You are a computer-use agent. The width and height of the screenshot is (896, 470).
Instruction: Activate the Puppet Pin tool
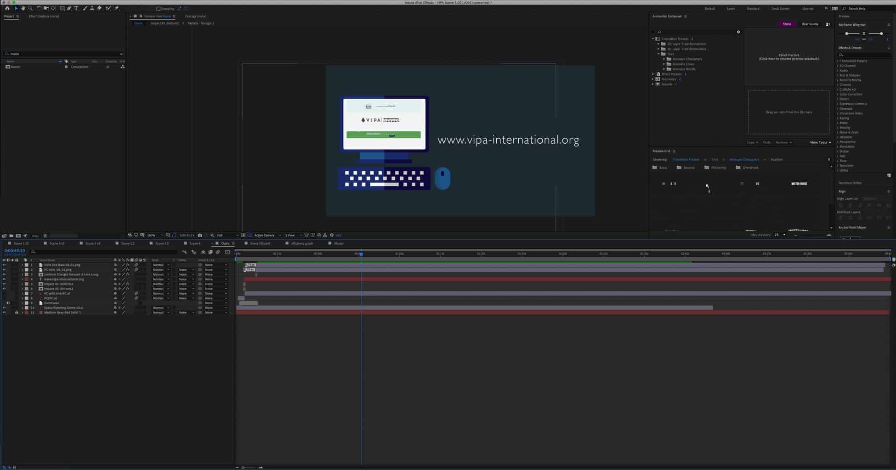117,8
